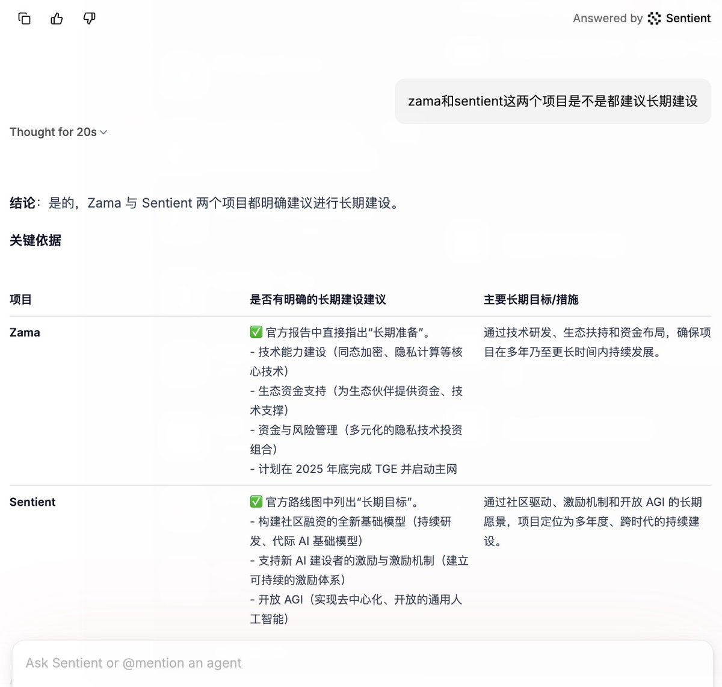The height and width of the screenshot is (687, 722).
Task: Click the Zama row label
Action: click(25, 332)
